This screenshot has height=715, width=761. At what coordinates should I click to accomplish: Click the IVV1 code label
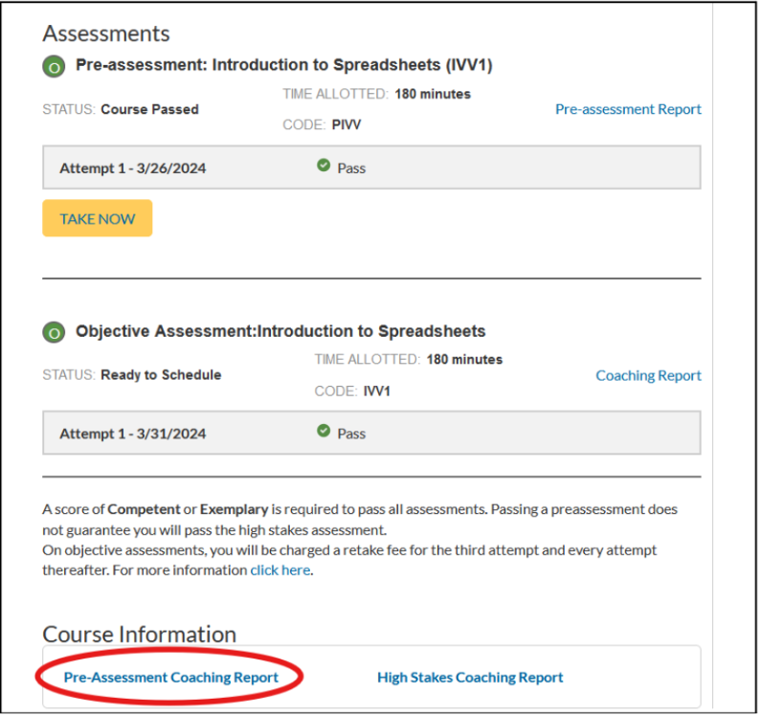tap(376, 391)
